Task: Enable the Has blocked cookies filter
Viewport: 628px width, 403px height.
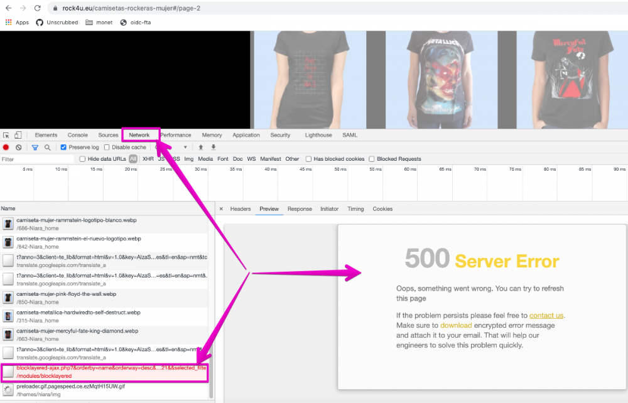Action: tap(308, 159)
